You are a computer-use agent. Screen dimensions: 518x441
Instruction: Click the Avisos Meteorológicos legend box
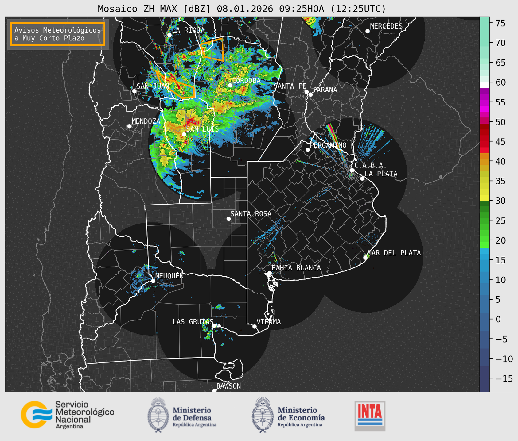[58, 34]
